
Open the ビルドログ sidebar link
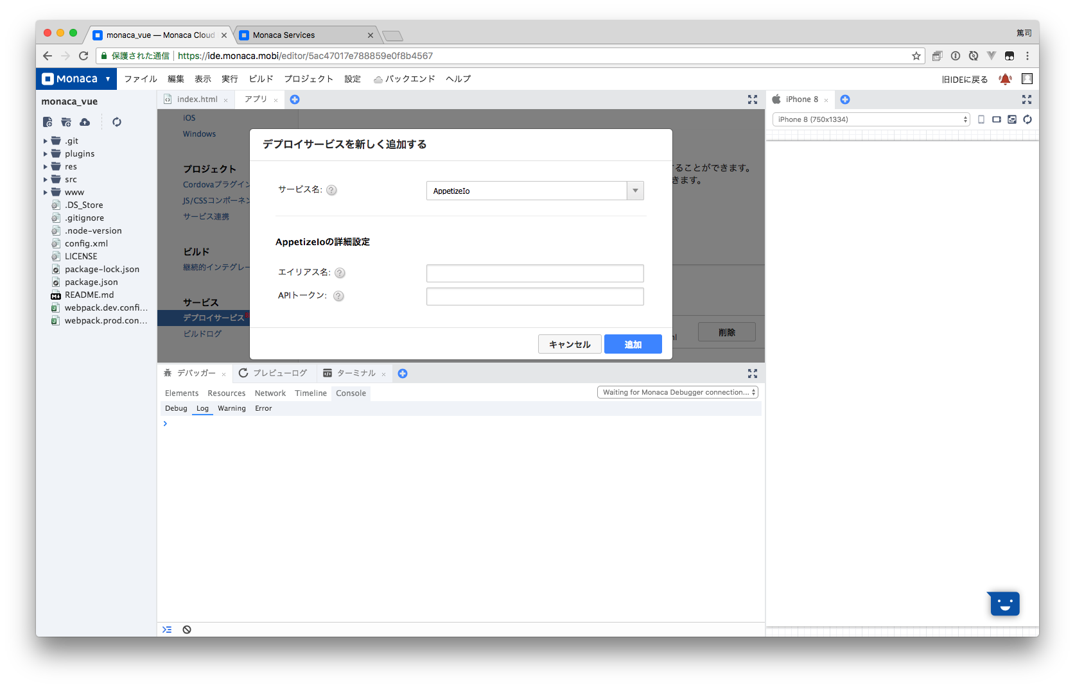[202, 334]
